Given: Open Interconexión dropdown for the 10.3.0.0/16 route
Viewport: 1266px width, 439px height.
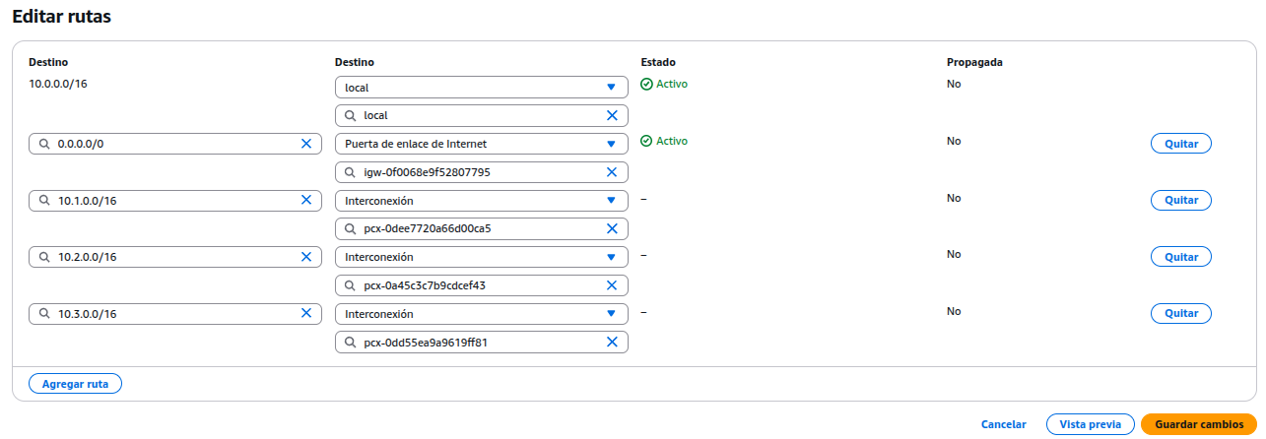Looking at the screenshot, I should pyautogui.click(x=481, y=314).
